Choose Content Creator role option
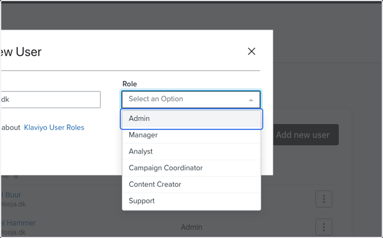 point(191,184)
